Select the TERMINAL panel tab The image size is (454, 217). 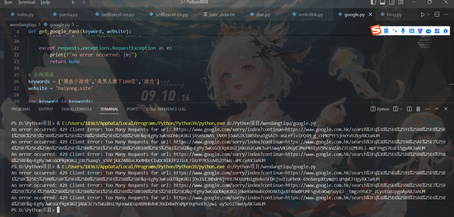pos(109,109)
